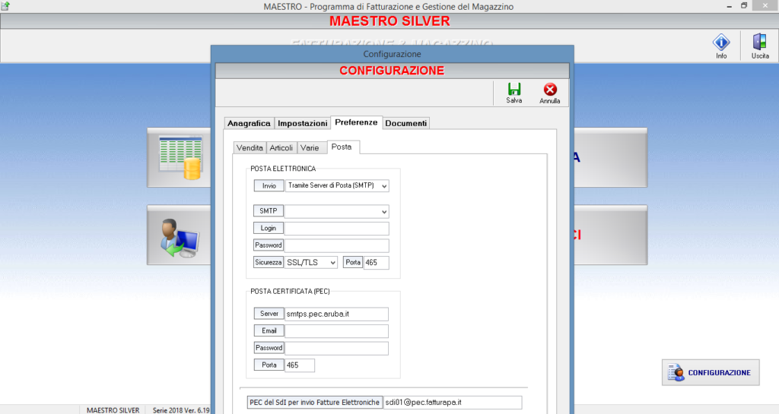Select the Articoli sub-tab

pos(281,148)
